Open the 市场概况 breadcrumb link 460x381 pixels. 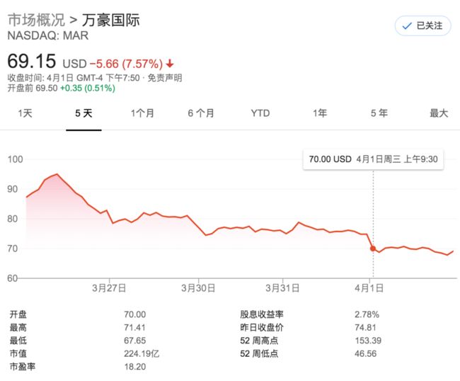click(x=36, y=20)
